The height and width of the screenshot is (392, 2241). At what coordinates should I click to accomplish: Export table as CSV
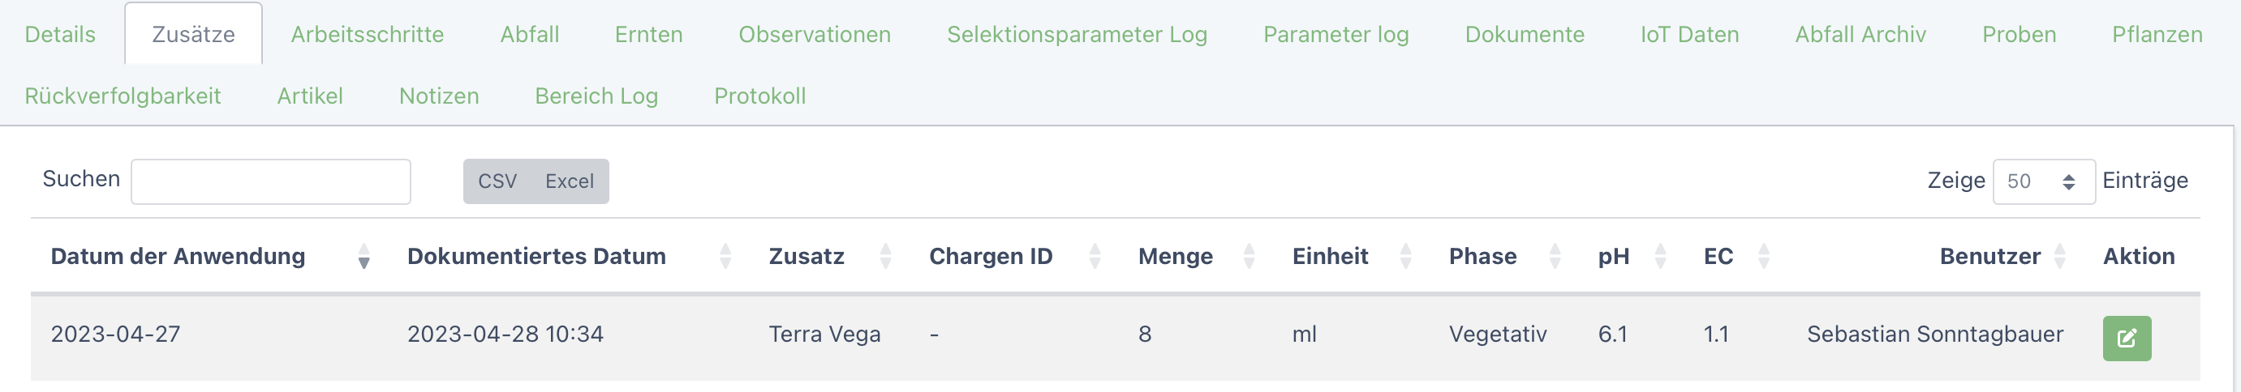pos(497,181)
